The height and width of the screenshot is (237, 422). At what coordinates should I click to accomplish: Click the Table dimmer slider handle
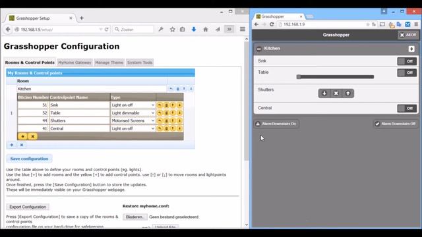(299, 77)
